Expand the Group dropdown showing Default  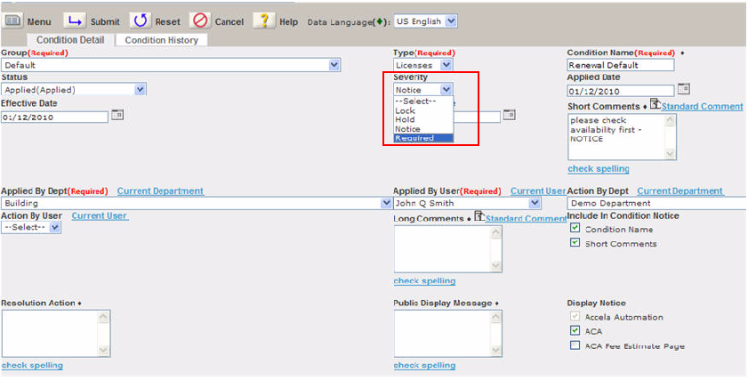point(334,65)
